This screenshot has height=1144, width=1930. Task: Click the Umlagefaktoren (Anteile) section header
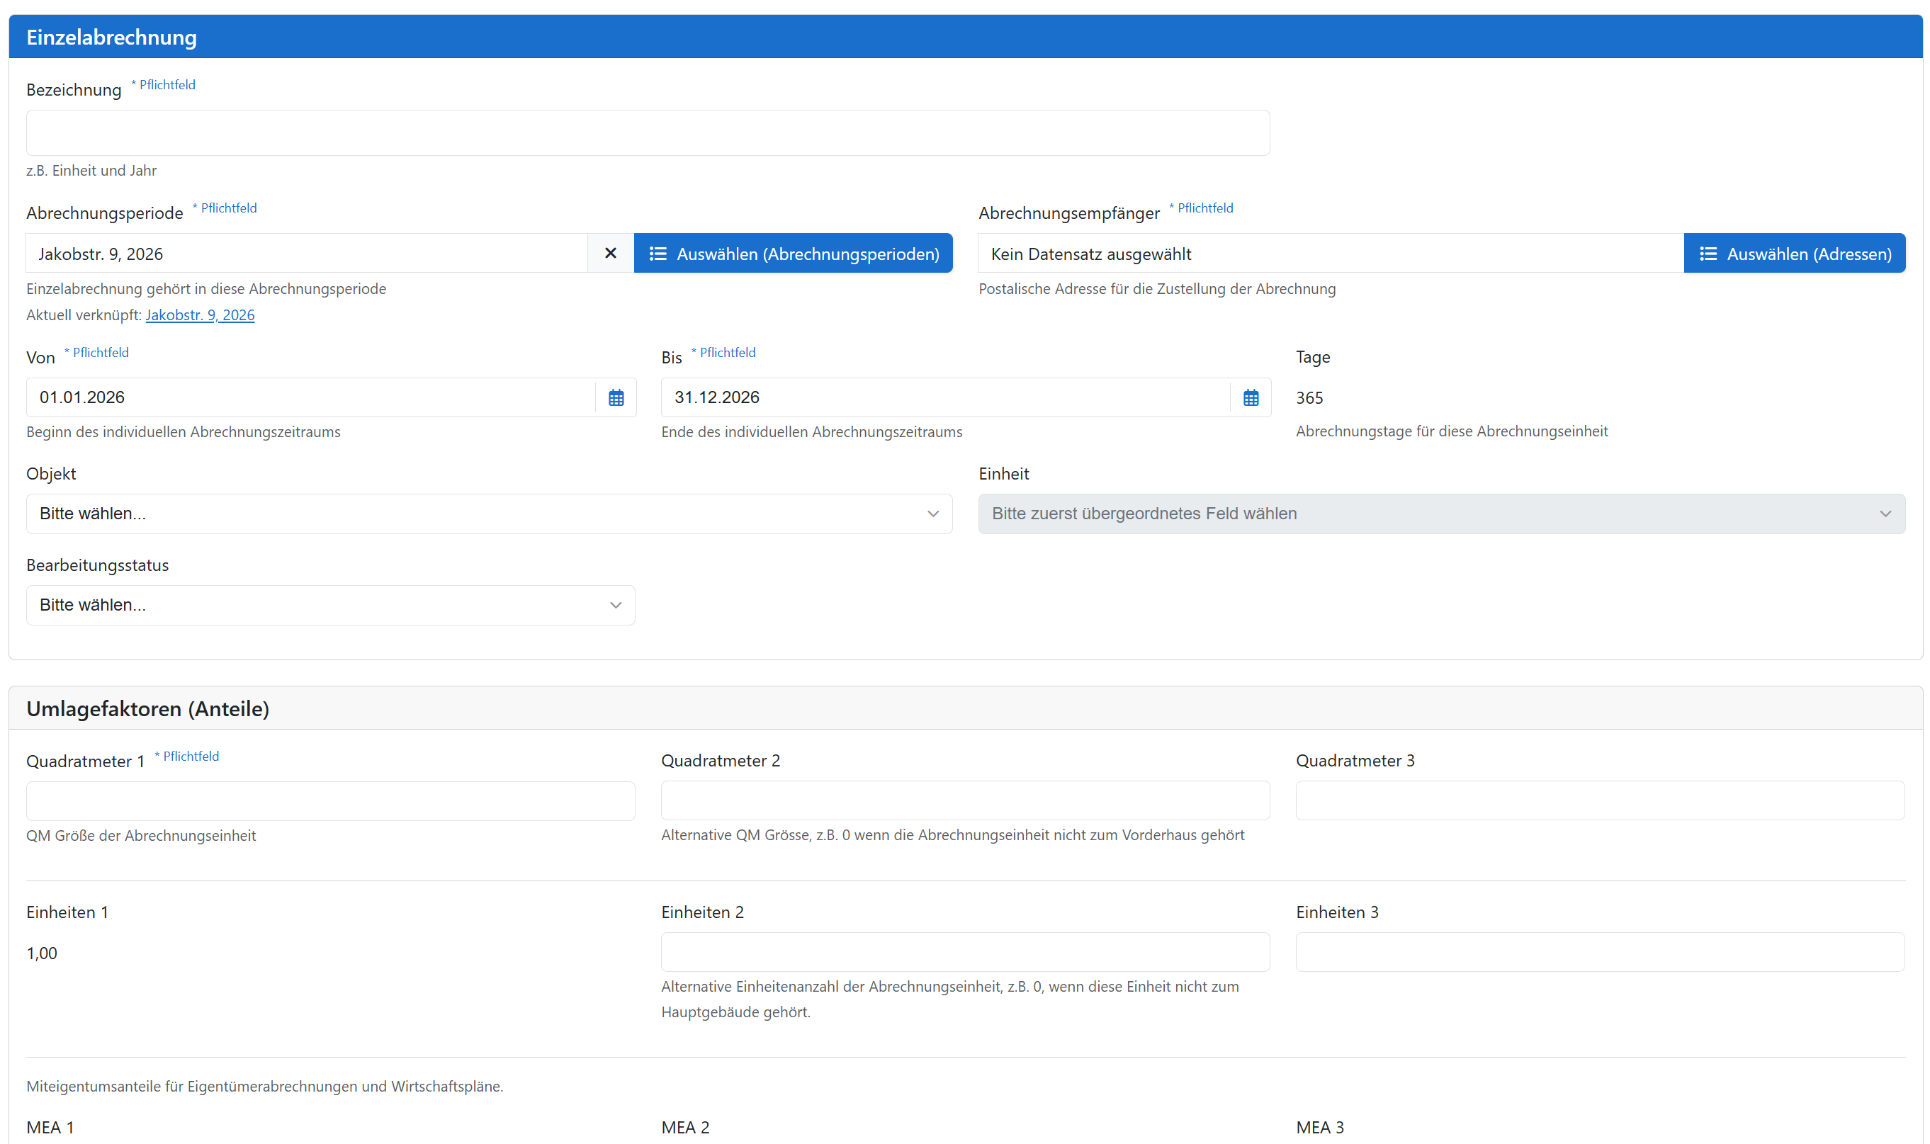coord(147,708)
